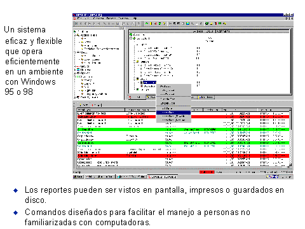Click the green round icon at the top of the right tree

pos(131,34)
